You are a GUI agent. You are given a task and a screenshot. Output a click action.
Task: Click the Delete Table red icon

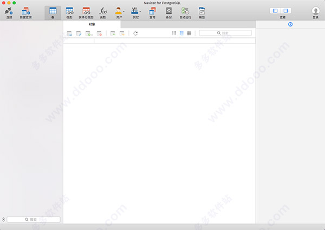(99, 34)
